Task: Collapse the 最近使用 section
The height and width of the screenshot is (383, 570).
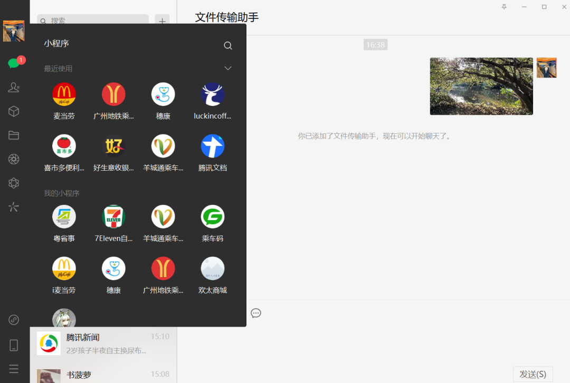Action: (x=227, y=68)
